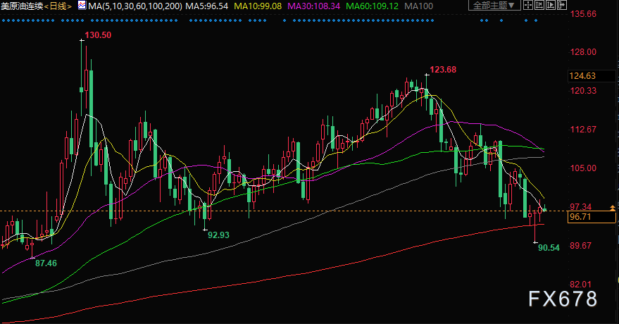The height and width of the screenshot is (324, 619).
Task: Toggle the MA30:108.34 line label
Action: click(313, 6)
